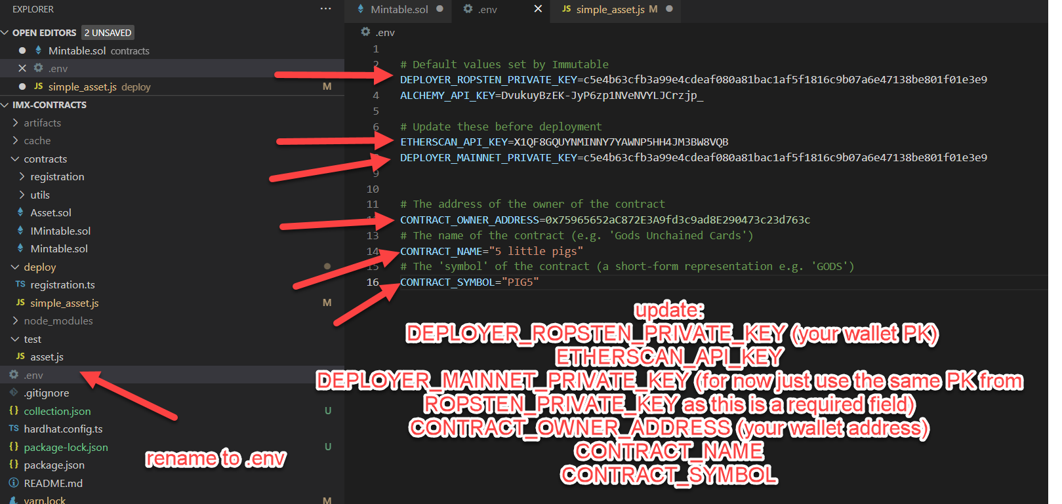Click the info icon beside README.md
1062x504 pixels.
14,483
